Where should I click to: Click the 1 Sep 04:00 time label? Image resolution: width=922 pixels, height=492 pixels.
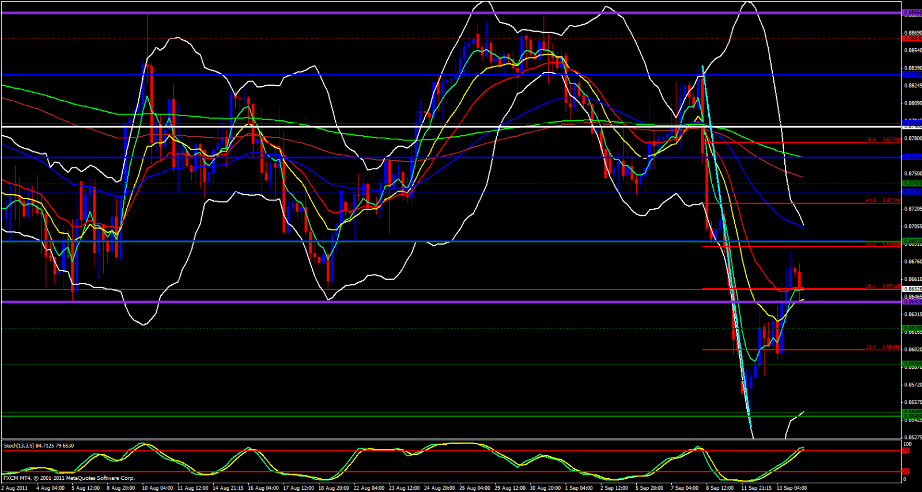(x=579, y=488)
